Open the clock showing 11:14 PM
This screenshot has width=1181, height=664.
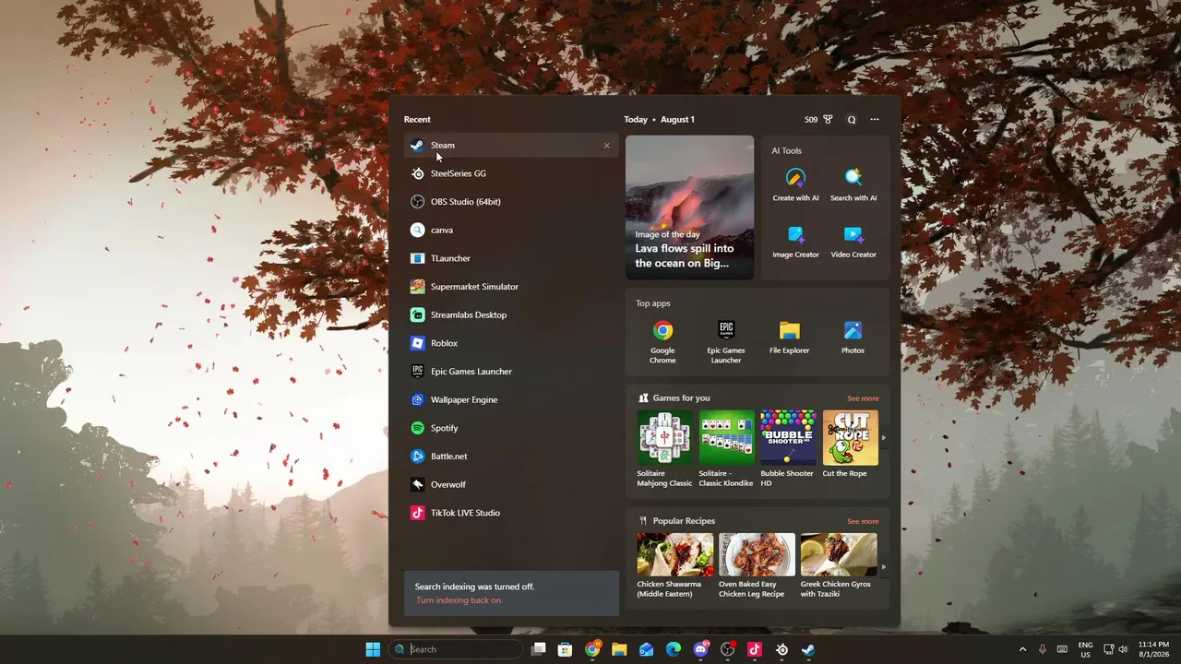pos(1154,649)
